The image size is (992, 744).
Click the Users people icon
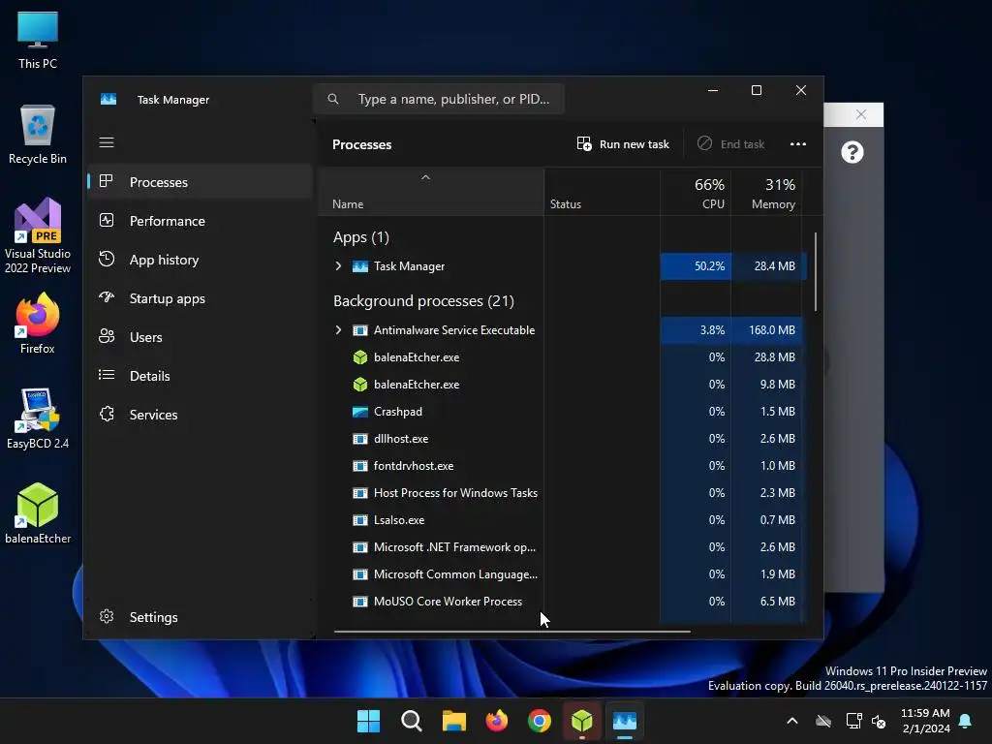tap(107, 336)
